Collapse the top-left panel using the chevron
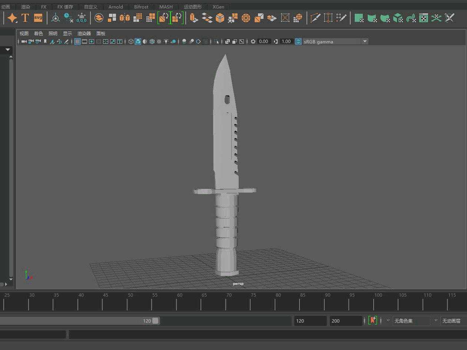Image resolution: width=467 pixels, height=350 pixels. point(7,50)
